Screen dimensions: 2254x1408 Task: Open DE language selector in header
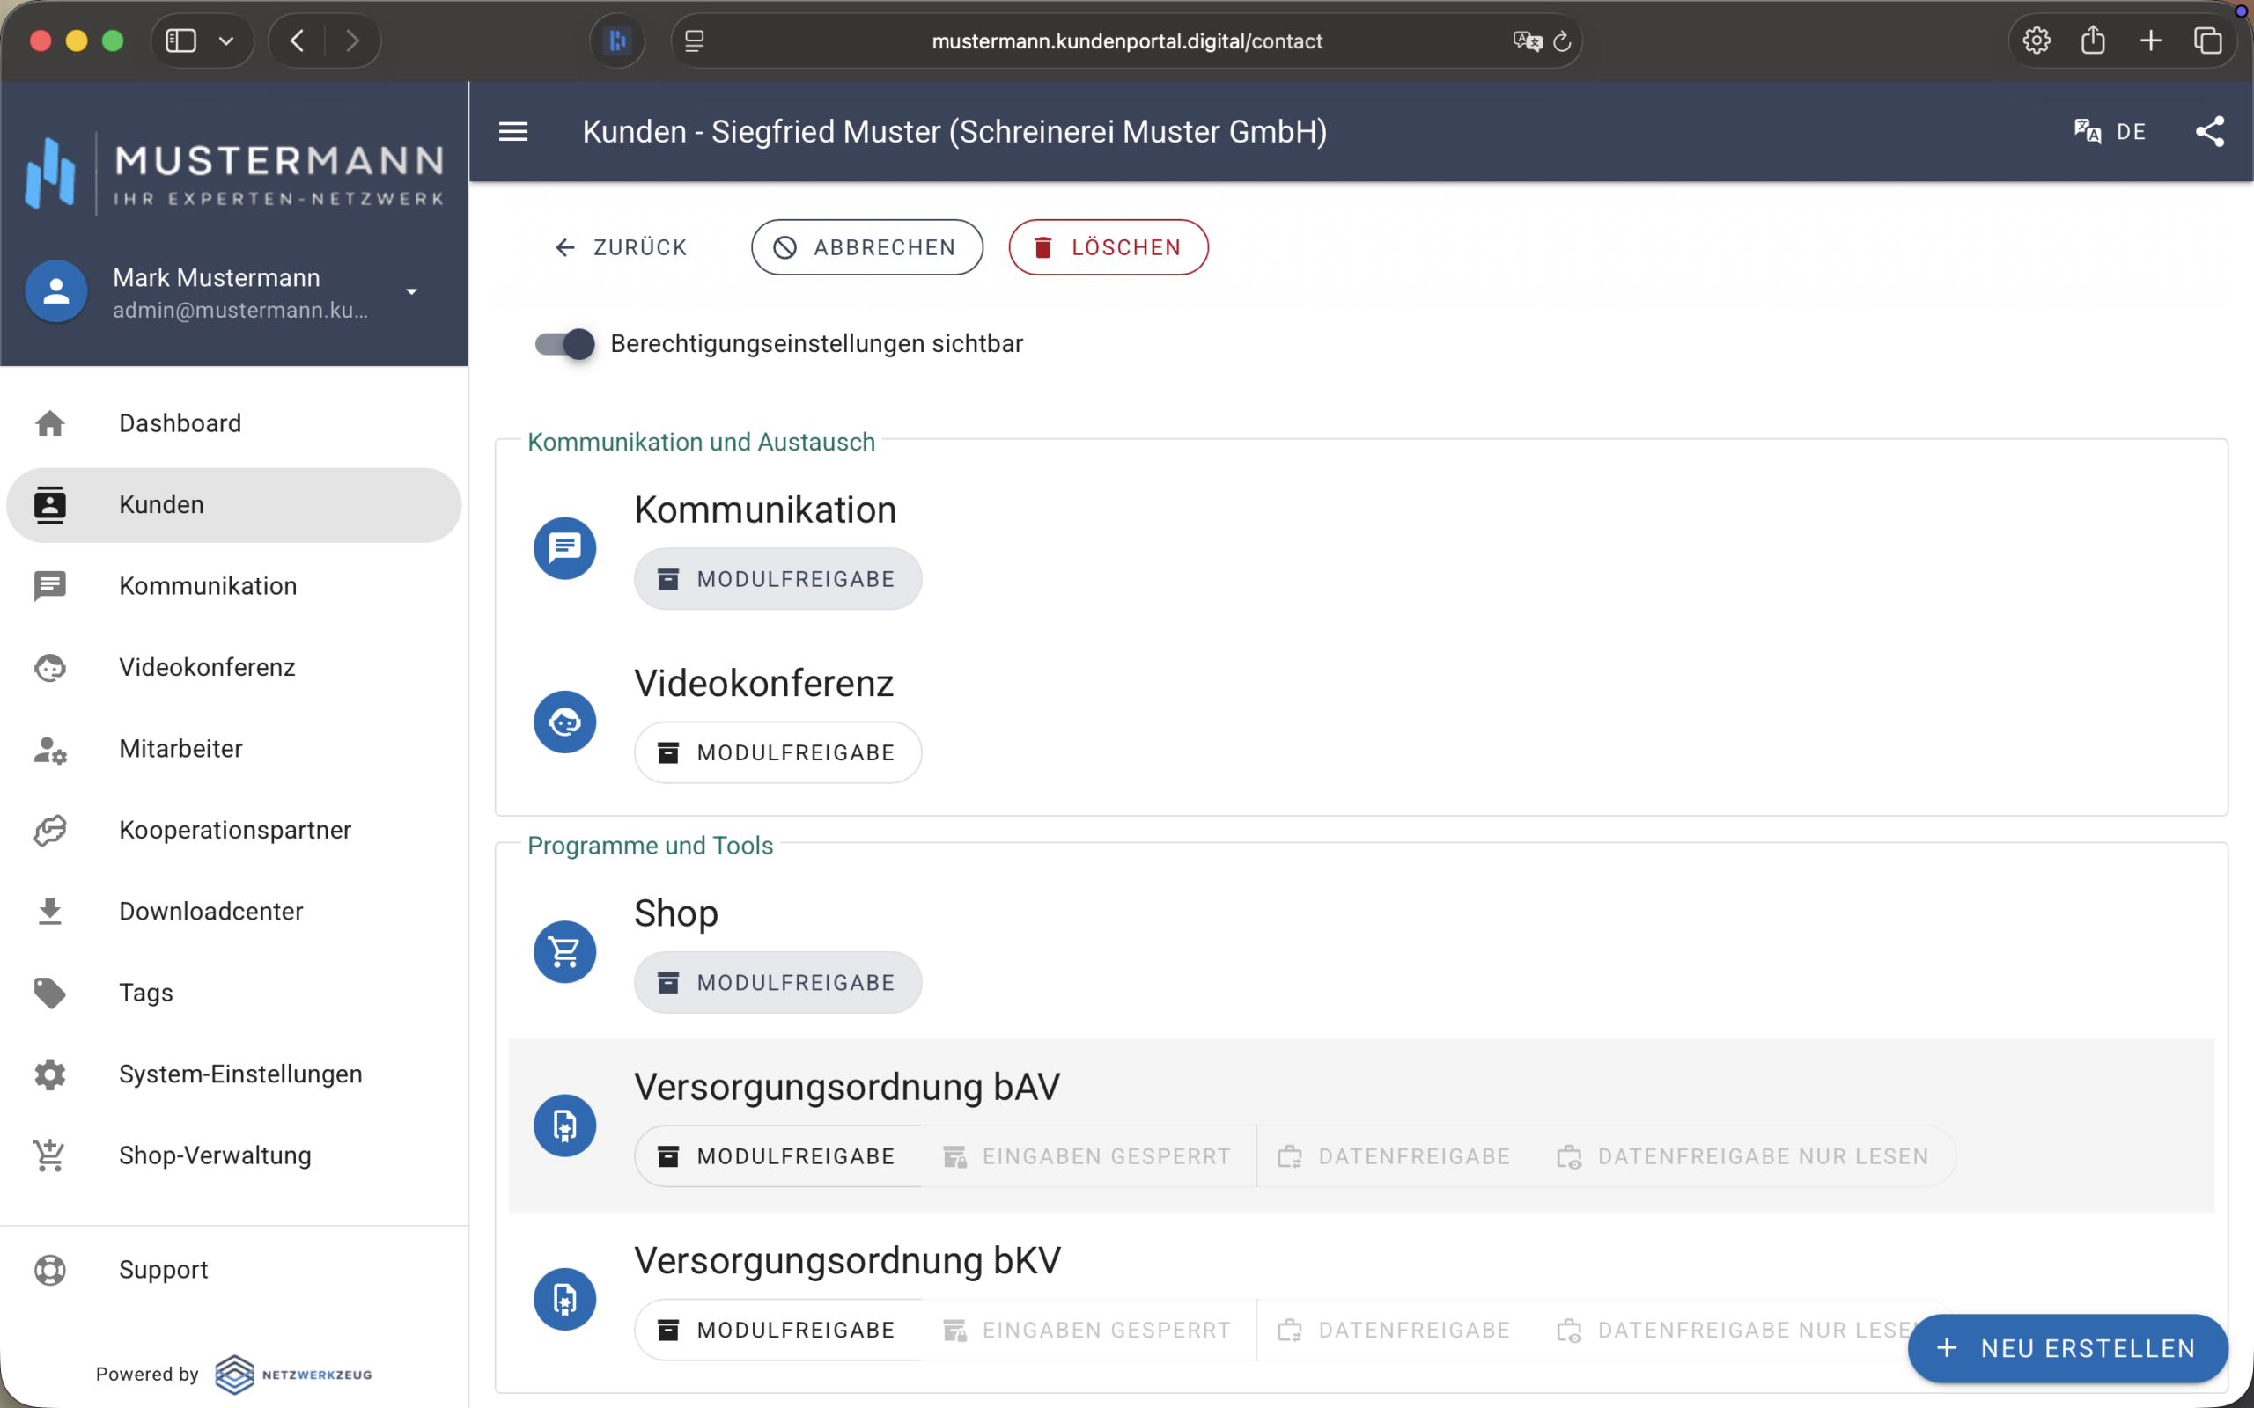tap(2131, 131)
